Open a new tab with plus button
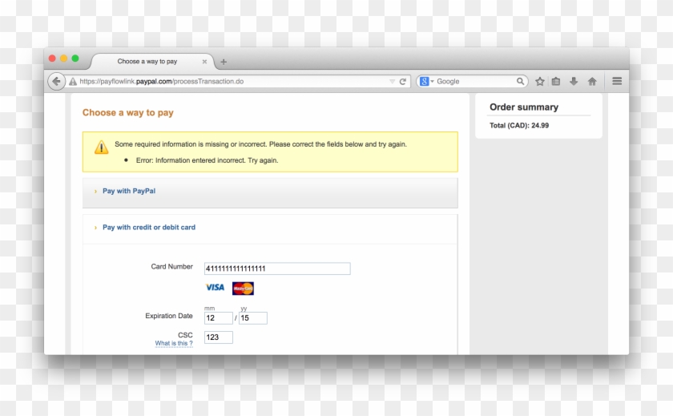The width and height of the screenshot is (673, 416). pos(224,62)
